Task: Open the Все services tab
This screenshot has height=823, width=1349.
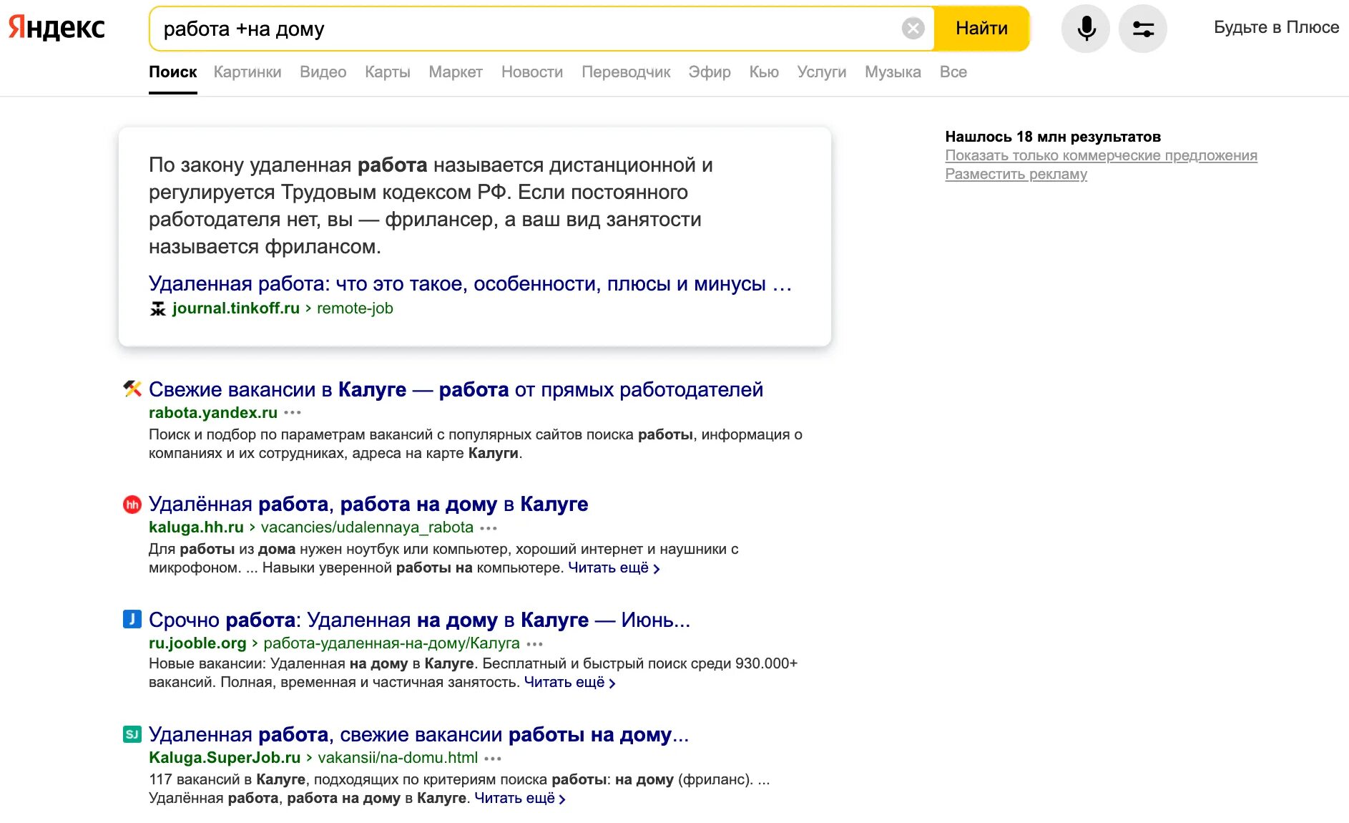Action: point(953,72)
